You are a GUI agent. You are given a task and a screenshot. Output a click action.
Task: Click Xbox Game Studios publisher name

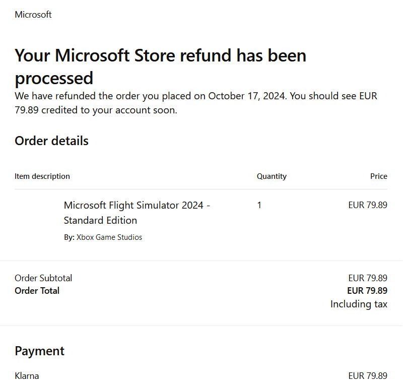point(109,237)
